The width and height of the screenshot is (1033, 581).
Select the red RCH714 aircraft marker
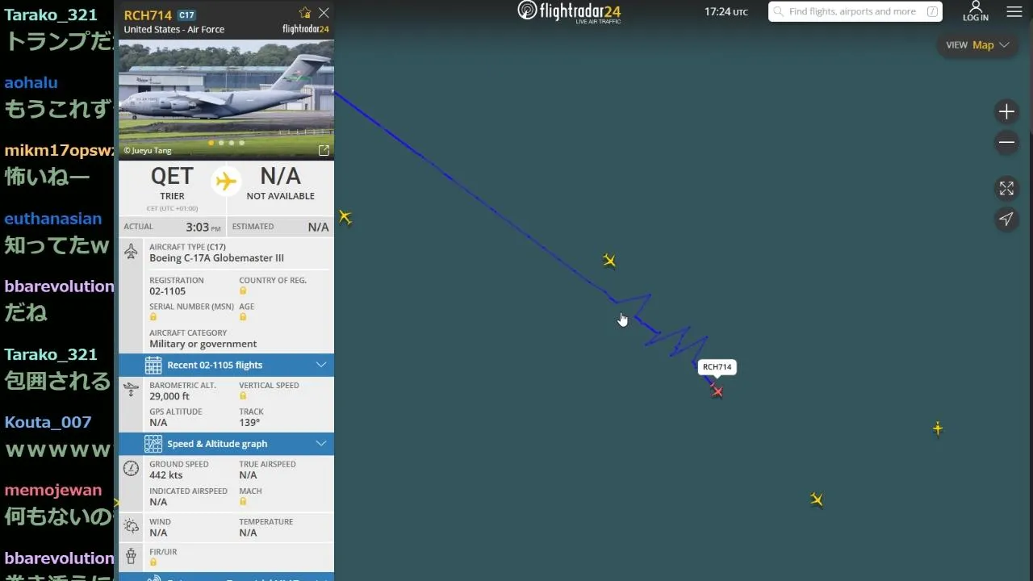click(x=717, y=391)
